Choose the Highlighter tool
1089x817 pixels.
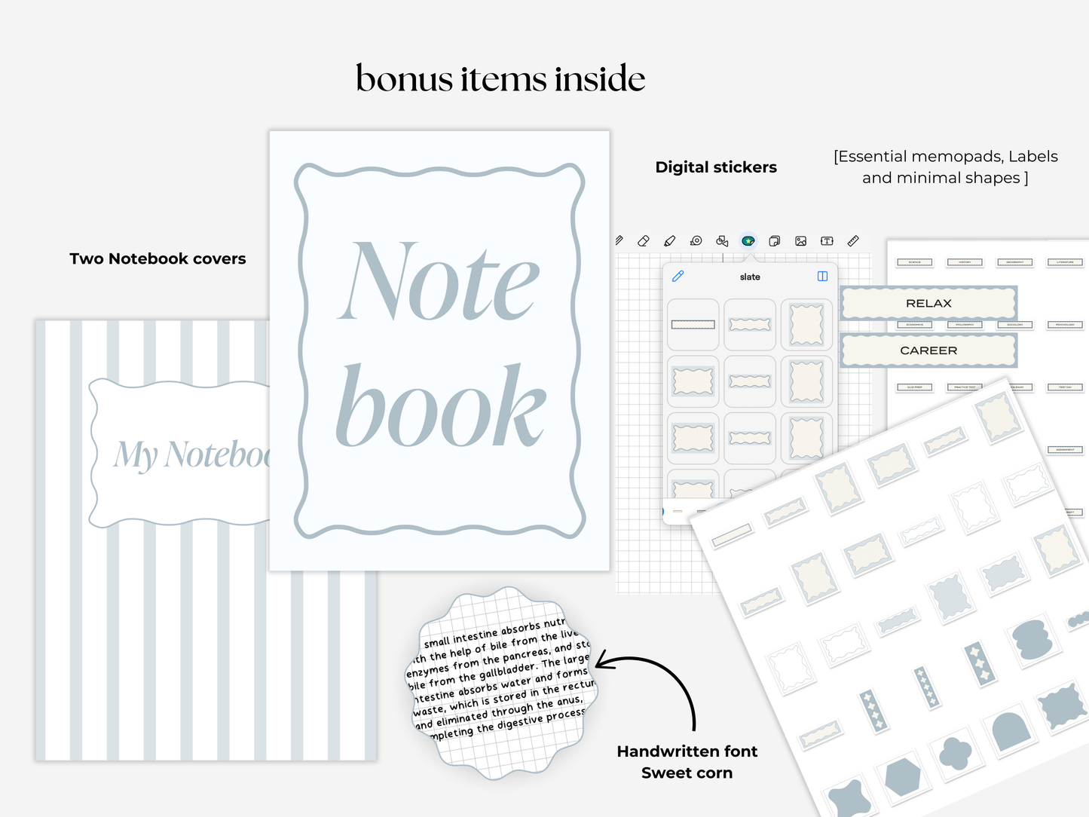click(668, 241)
